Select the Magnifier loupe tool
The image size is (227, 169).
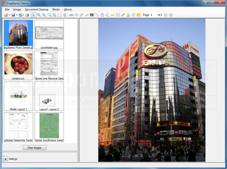pos(54,15)
